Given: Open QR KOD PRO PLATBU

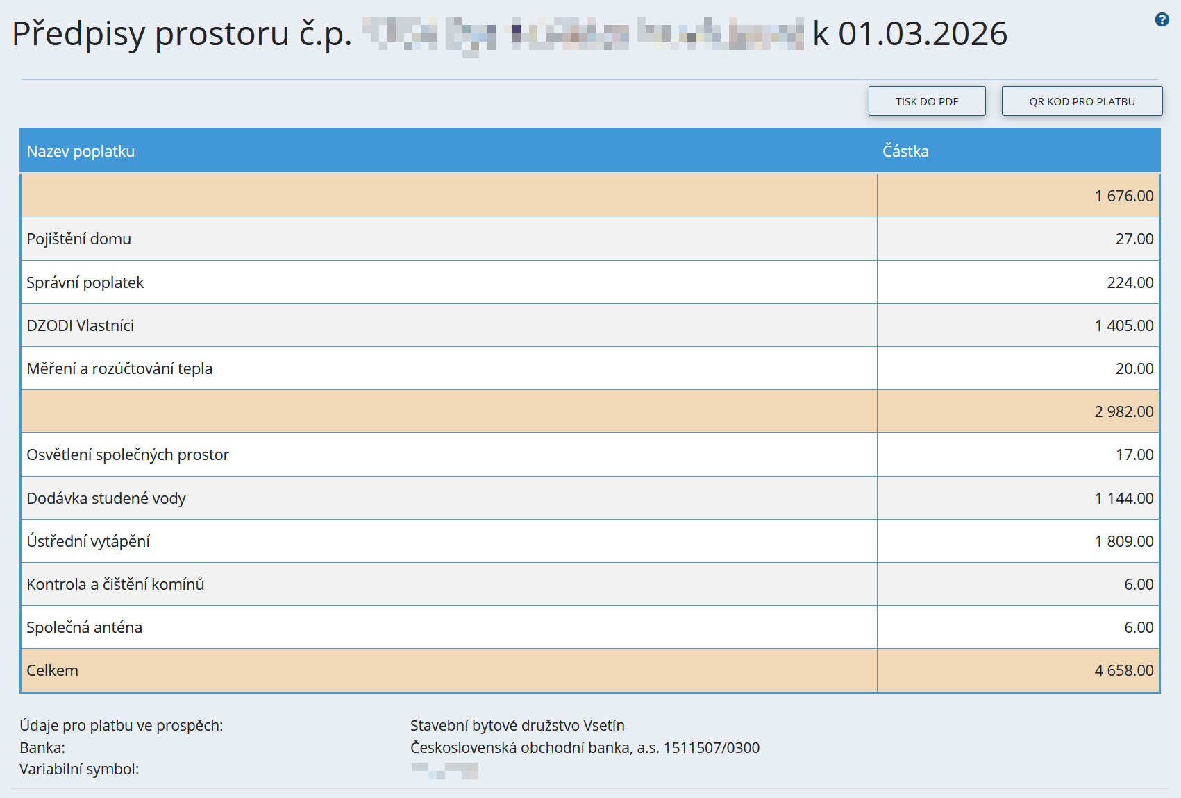Looking at the screenshot, I should [1081, 101].
